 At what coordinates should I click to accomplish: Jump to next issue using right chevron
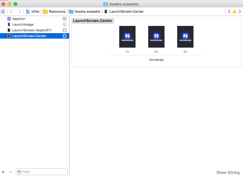tap(240, 11)
